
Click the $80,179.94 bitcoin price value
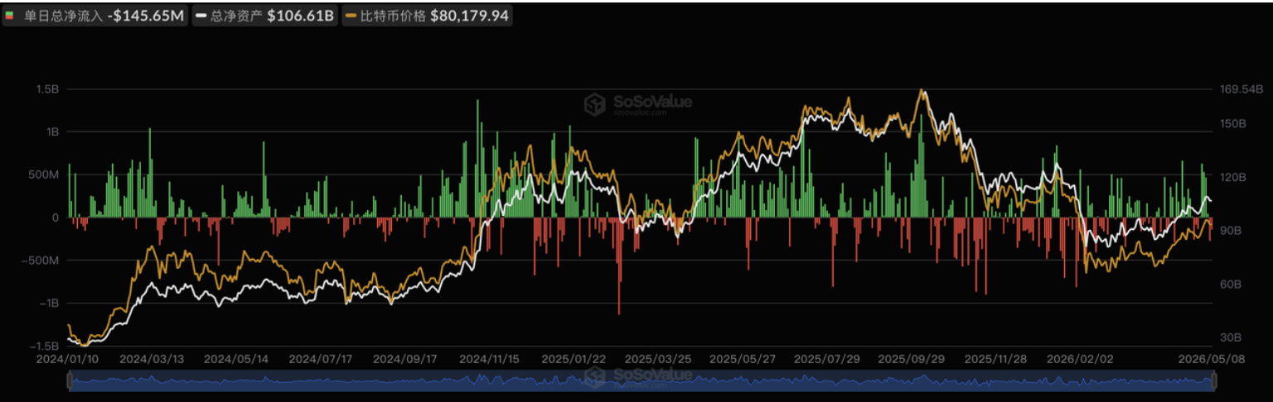point(471,15)
